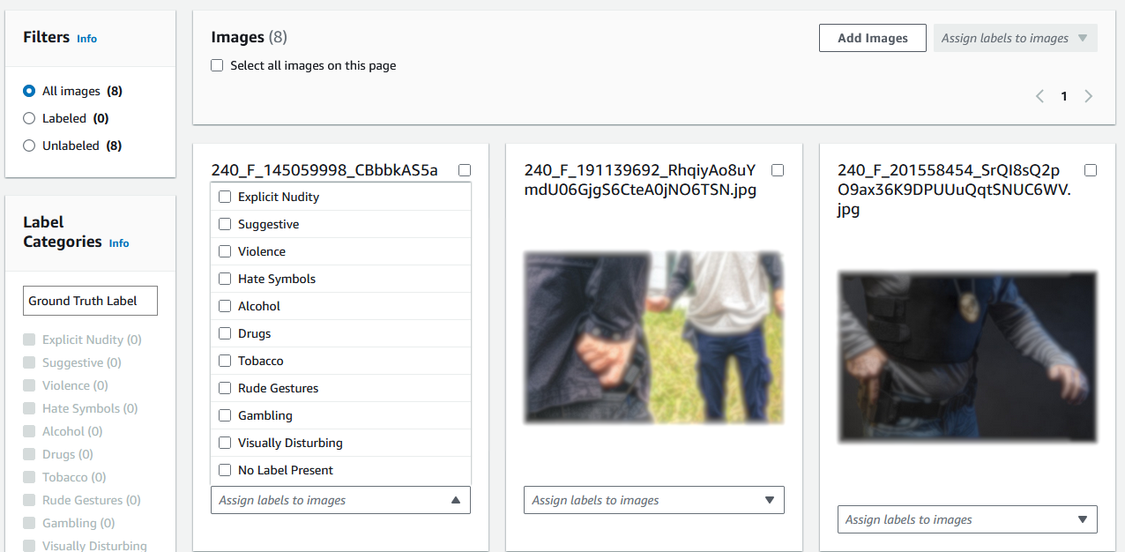Check the Violence label option
This screenshot has width=1125, height=552.
224,251
